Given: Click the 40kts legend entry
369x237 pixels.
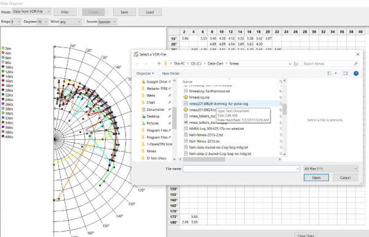Looking at the screenshot, I should click(x=7, y=137).
